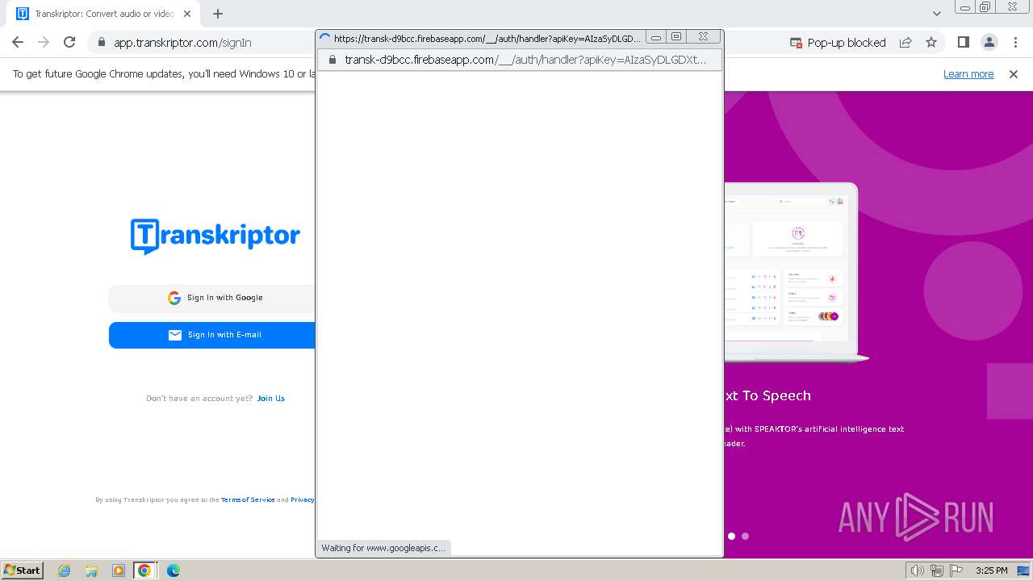Click Sign In with E-mail button
Screen dimensions: 1033x581
[212, 335]
